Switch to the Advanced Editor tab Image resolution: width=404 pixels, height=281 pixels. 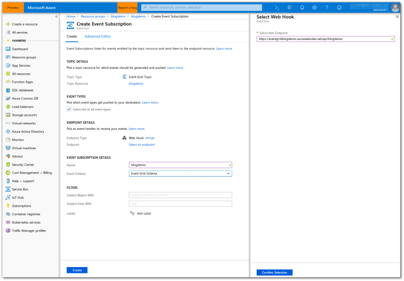[x=98, y=36]
